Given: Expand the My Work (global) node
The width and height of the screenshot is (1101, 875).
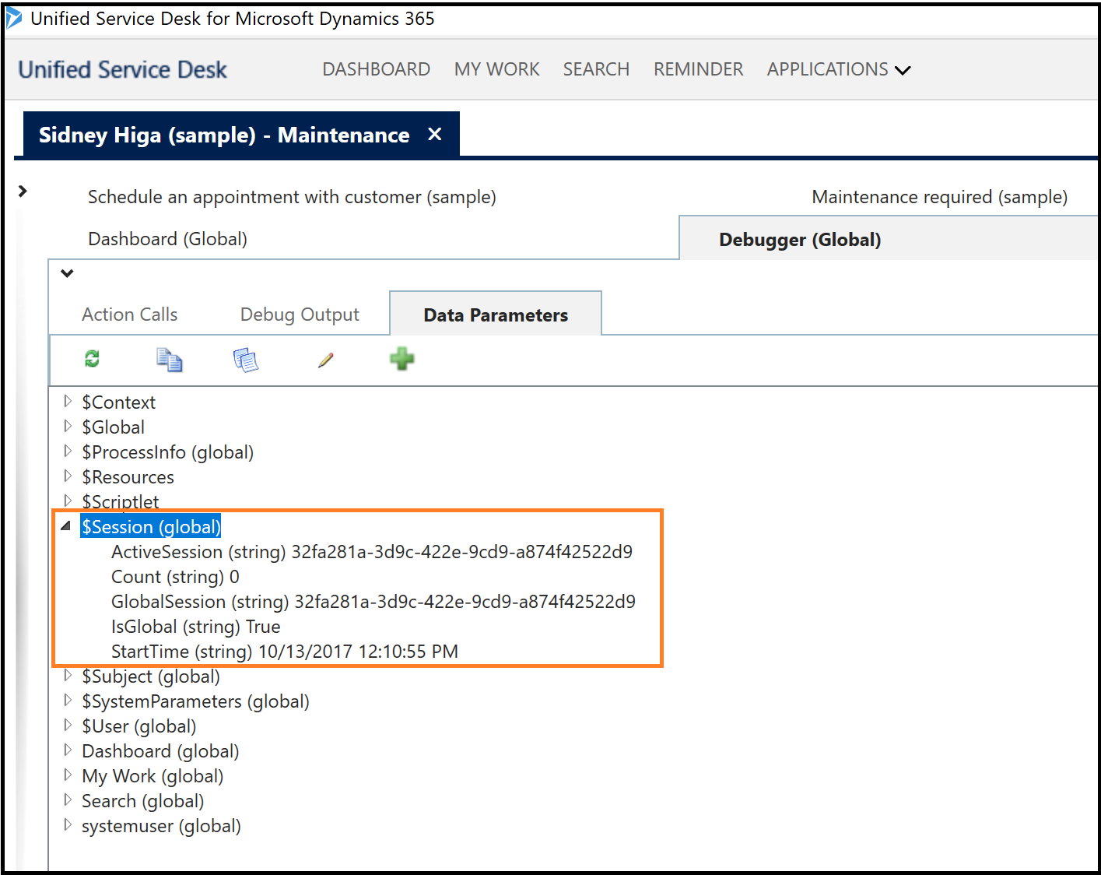Looking at the screenshot, I should point(68,775).
